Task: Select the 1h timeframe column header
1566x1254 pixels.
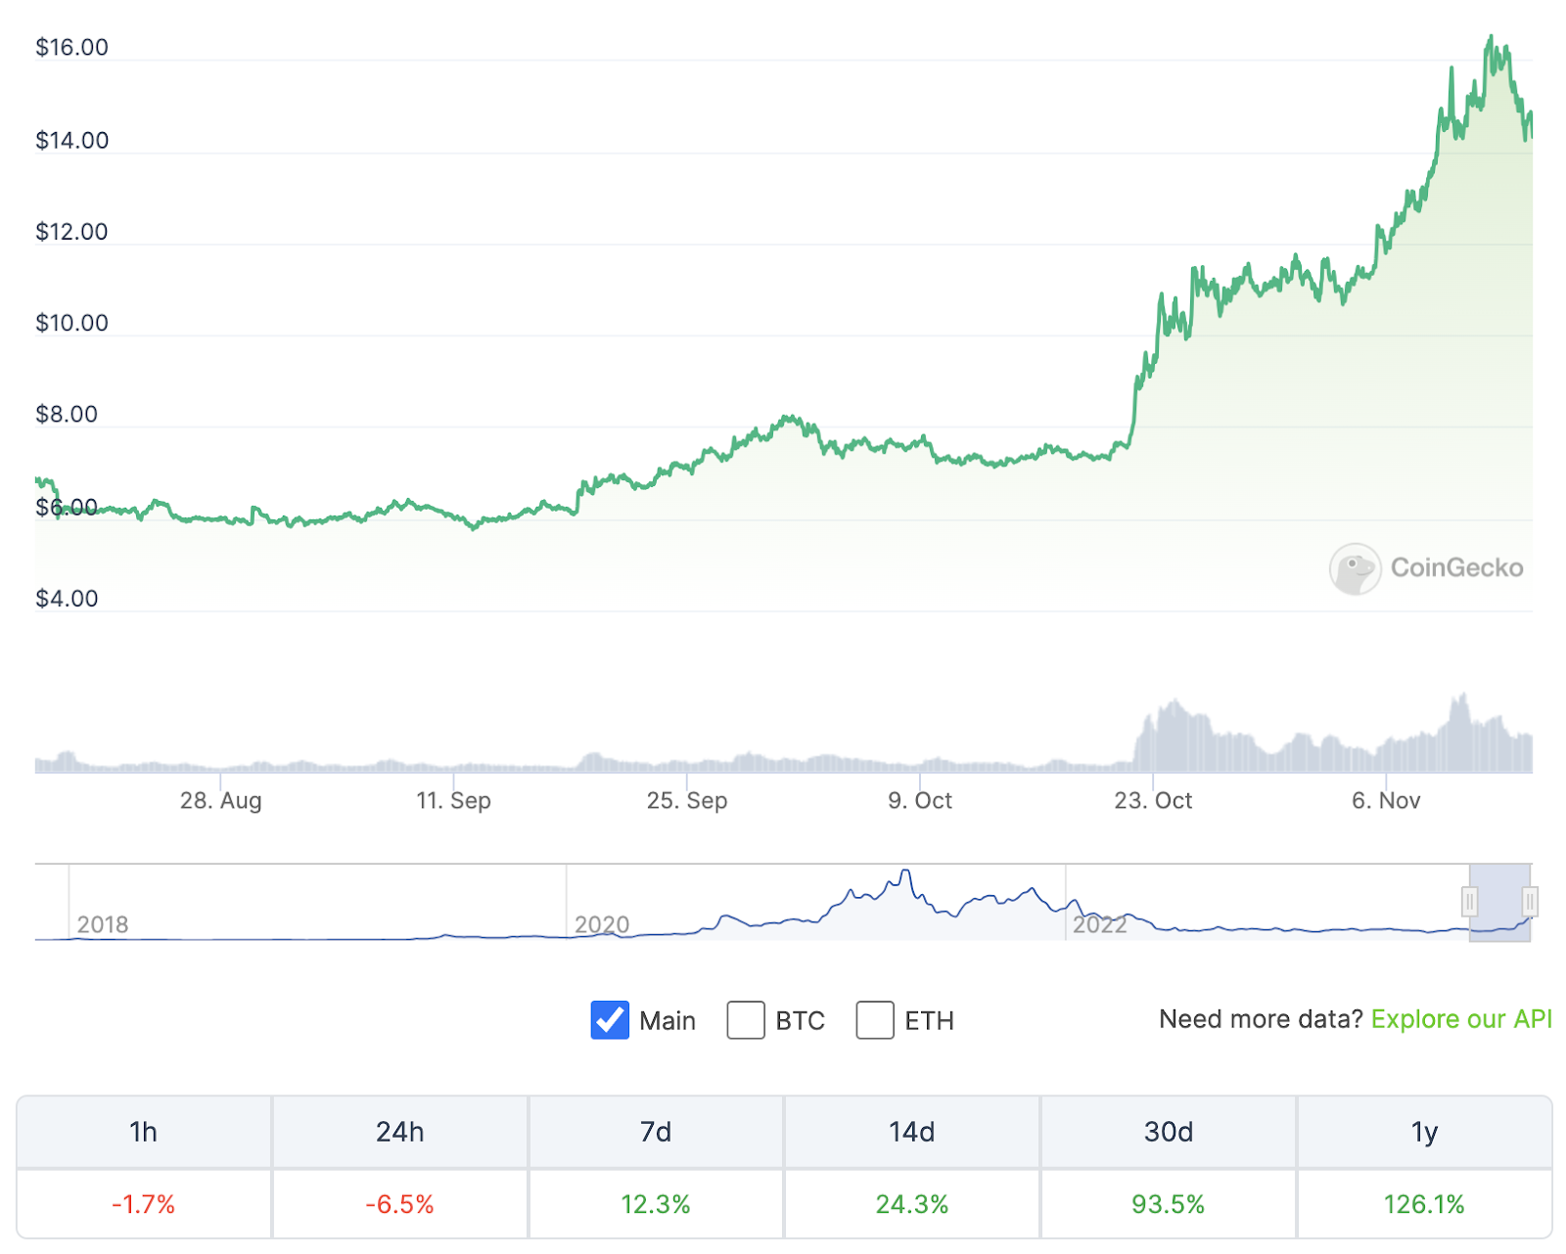Action: tap(144, 1132)
